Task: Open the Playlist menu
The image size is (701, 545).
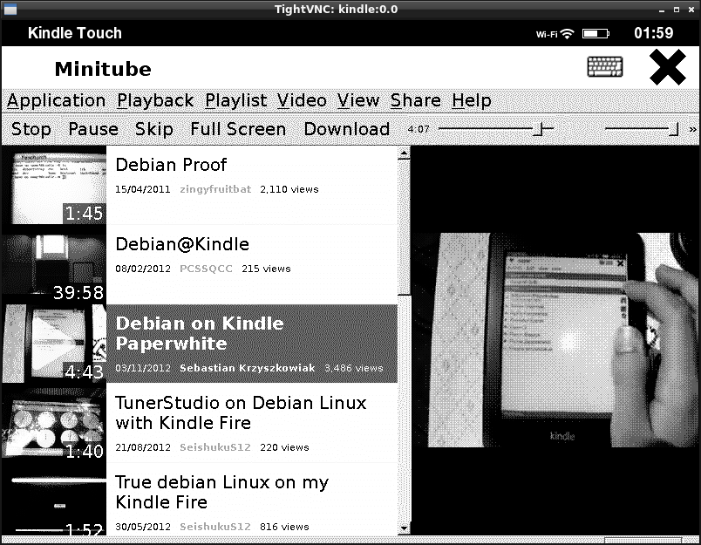Action: [235, 100]
